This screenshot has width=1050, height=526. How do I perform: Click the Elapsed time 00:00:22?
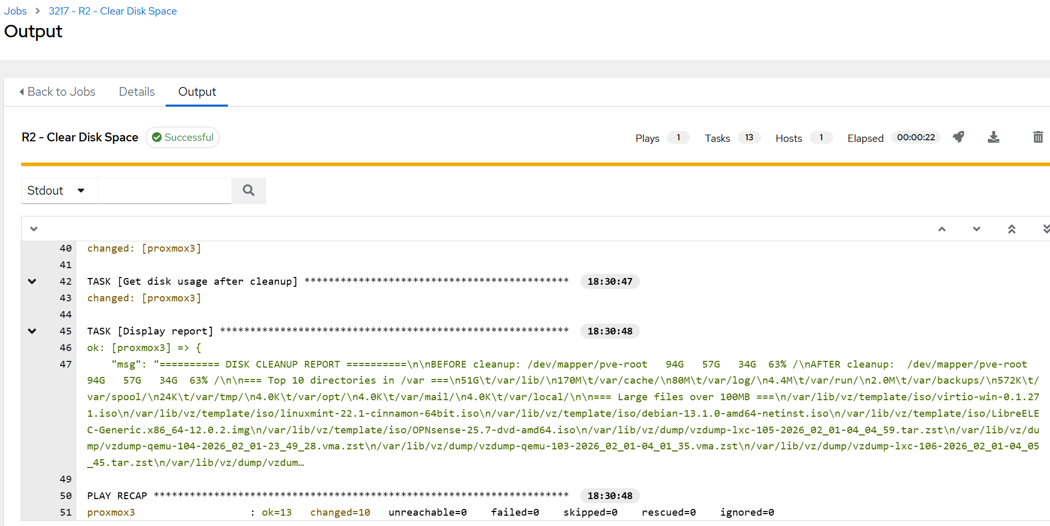[x=916, y=137]
